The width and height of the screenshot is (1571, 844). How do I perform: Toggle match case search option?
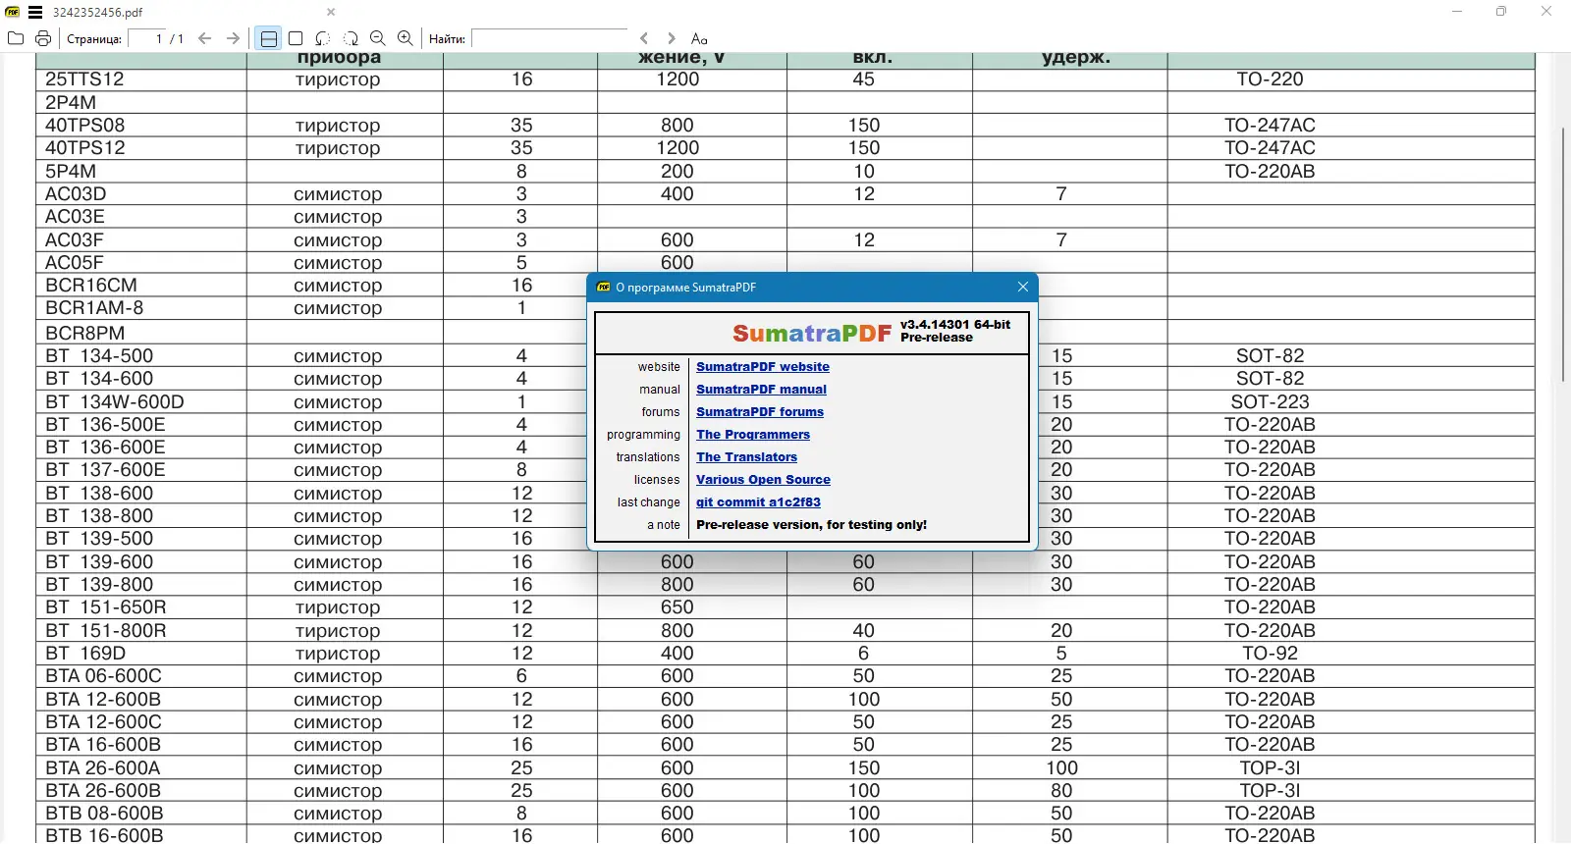699,38
